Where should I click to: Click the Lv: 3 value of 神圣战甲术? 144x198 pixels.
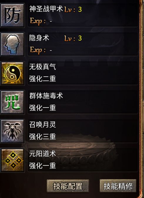73,9
